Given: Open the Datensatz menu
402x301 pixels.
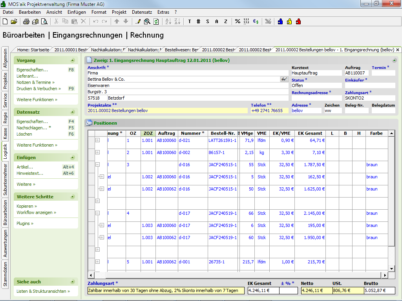Looking at the screenshot, I should click(x=141, y=12).
